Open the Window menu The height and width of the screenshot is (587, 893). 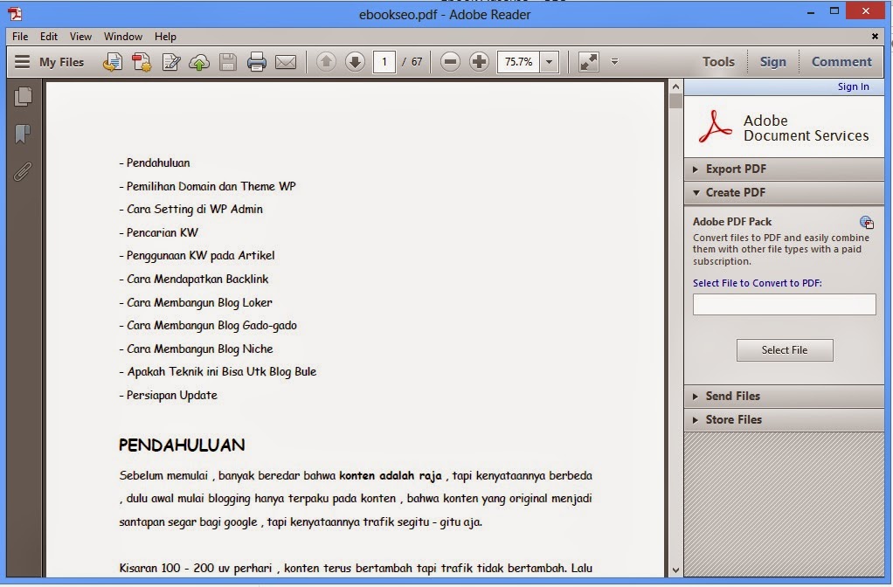[x=123, y=37]
